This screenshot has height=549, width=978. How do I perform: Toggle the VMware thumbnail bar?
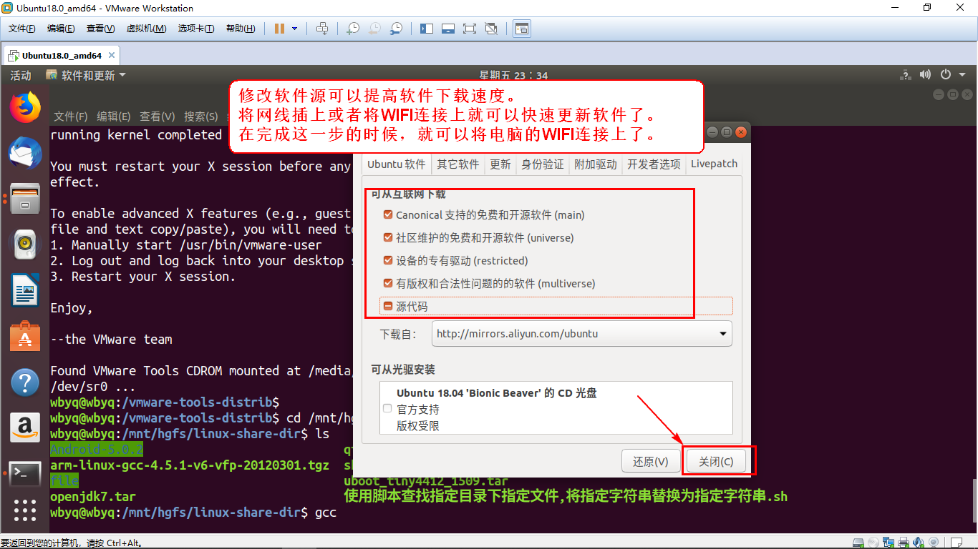pyautogui.click(x=448, y=29)
